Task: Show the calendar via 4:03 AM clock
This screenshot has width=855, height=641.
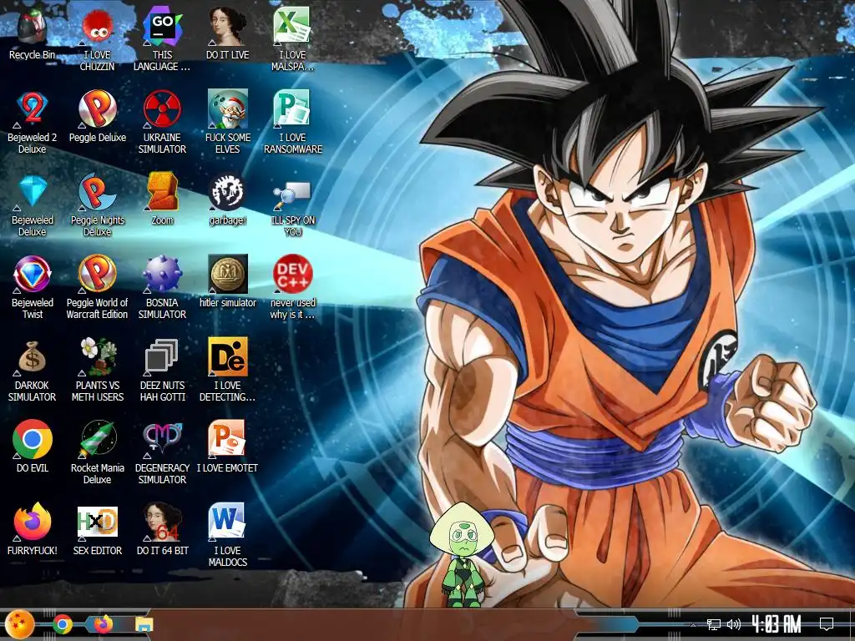Action: point(776,624)
